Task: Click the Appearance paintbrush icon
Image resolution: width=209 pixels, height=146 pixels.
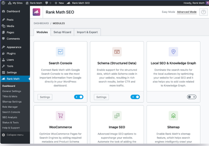Action: pyautogui.click(x=4, y=47)
